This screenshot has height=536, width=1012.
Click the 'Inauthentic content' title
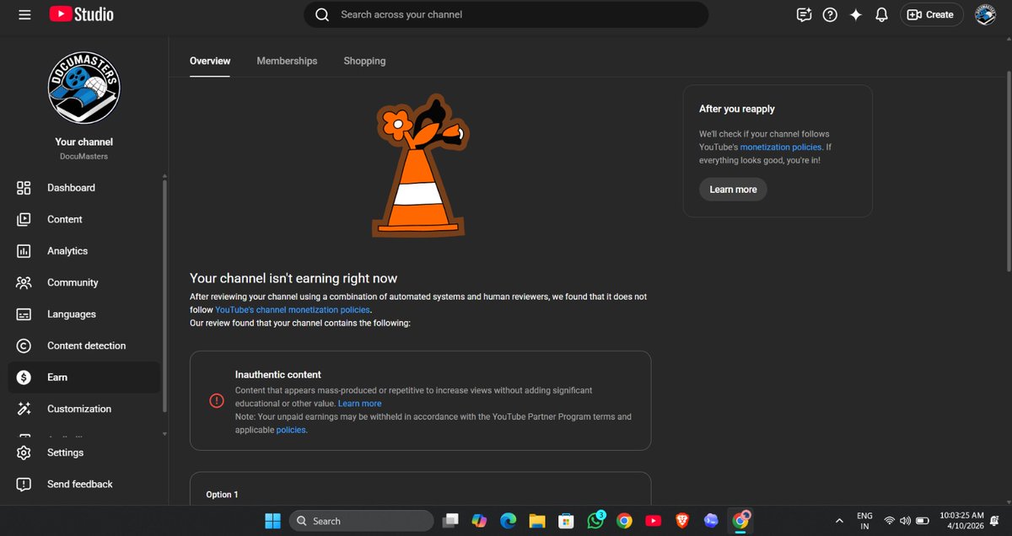(x=278, y=375)
